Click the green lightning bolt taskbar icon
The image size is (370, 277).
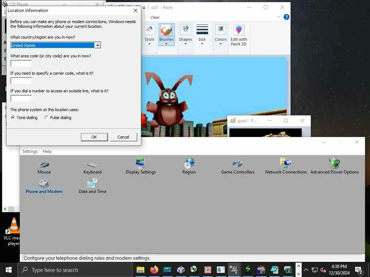pos(248,269)
